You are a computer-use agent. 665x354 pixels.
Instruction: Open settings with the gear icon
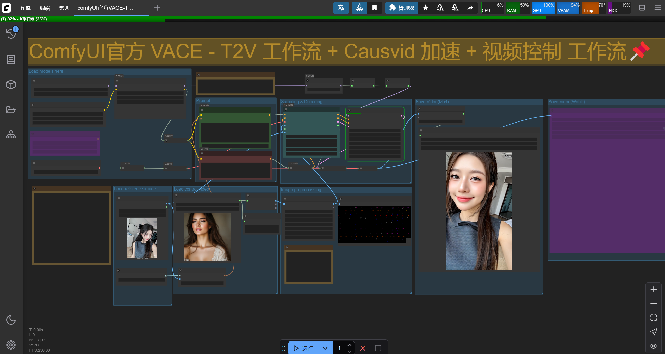tap(11, 345)
